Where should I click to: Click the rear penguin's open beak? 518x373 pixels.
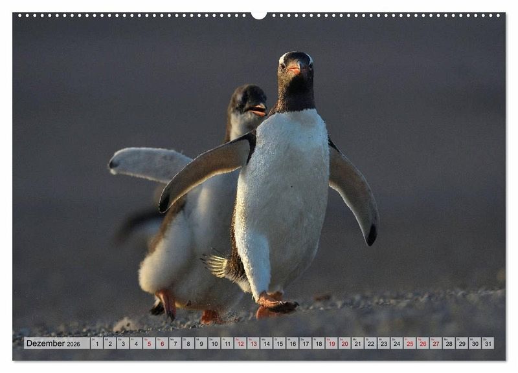tap(258, 110)
